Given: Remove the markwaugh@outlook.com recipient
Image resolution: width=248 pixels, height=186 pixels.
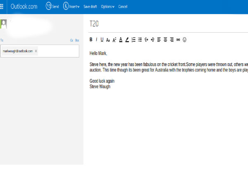Looking at the screenshot, I should click(36, 51).
